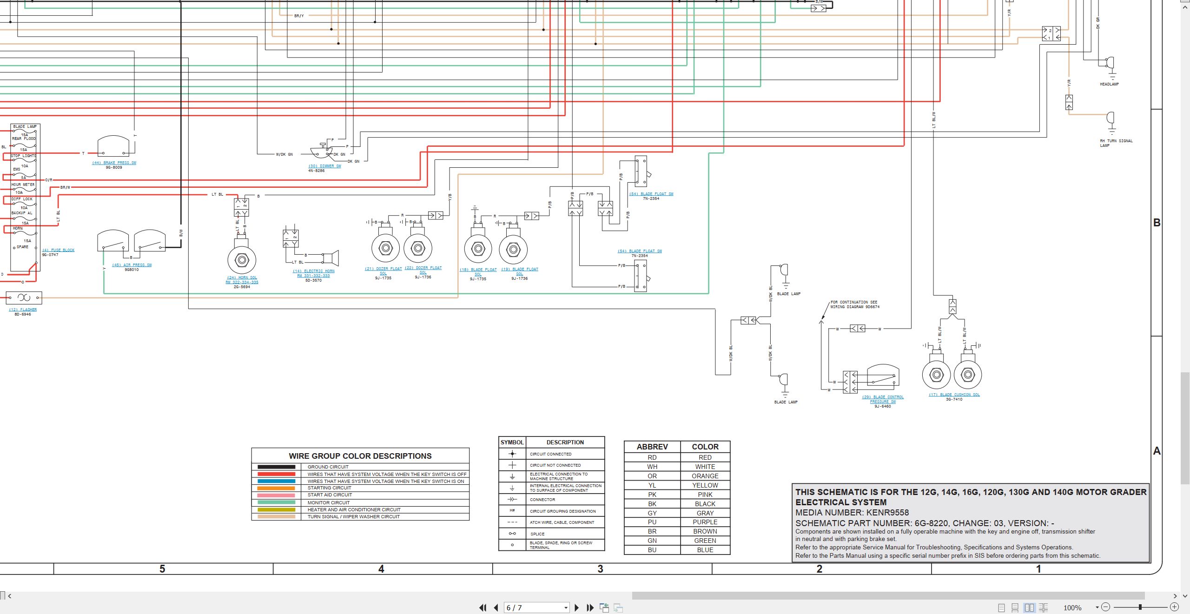The height and width of the screenshot is (614, 1190).
Task: Select continuous facing view
Action: click(x=1044, y=607)
